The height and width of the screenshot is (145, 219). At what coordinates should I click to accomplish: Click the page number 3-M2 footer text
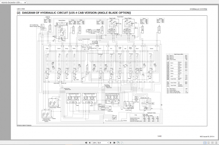tap(160, 136)
